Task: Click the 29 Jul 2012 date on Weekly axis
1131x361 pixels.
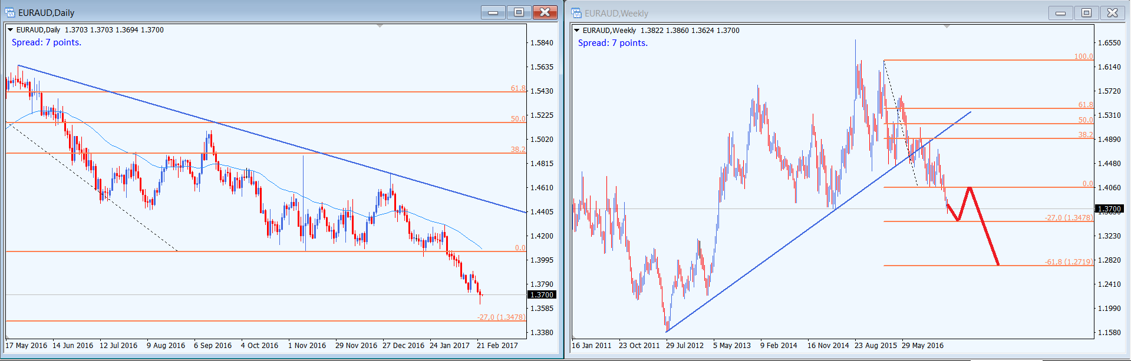Action: tap(685, 346)
